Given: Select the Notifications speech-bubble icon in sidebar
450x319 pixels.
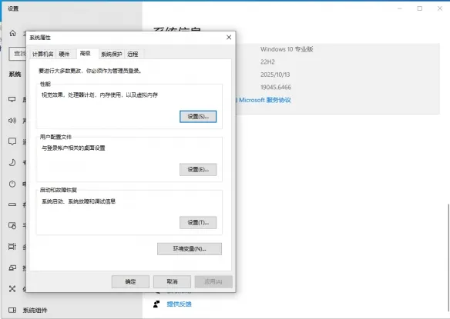Looking at the screenshot, I should 12,141.
